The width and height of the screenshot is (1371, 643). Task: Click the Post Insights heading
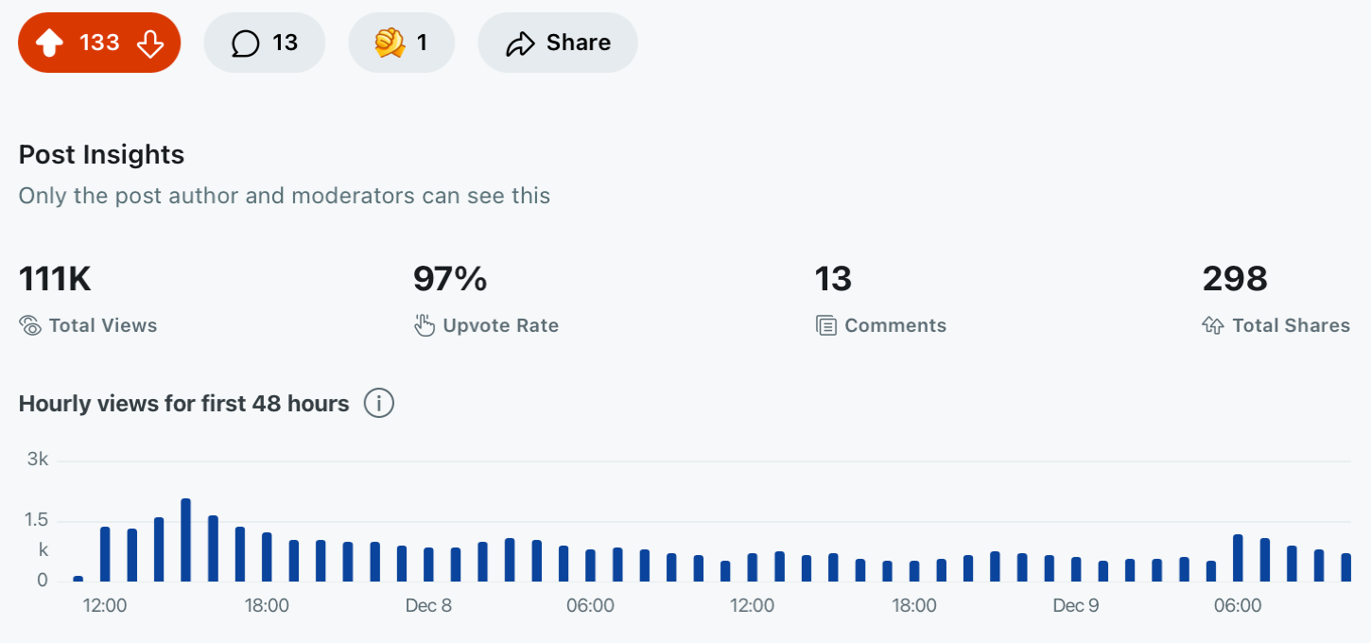(x=102, y=155)
